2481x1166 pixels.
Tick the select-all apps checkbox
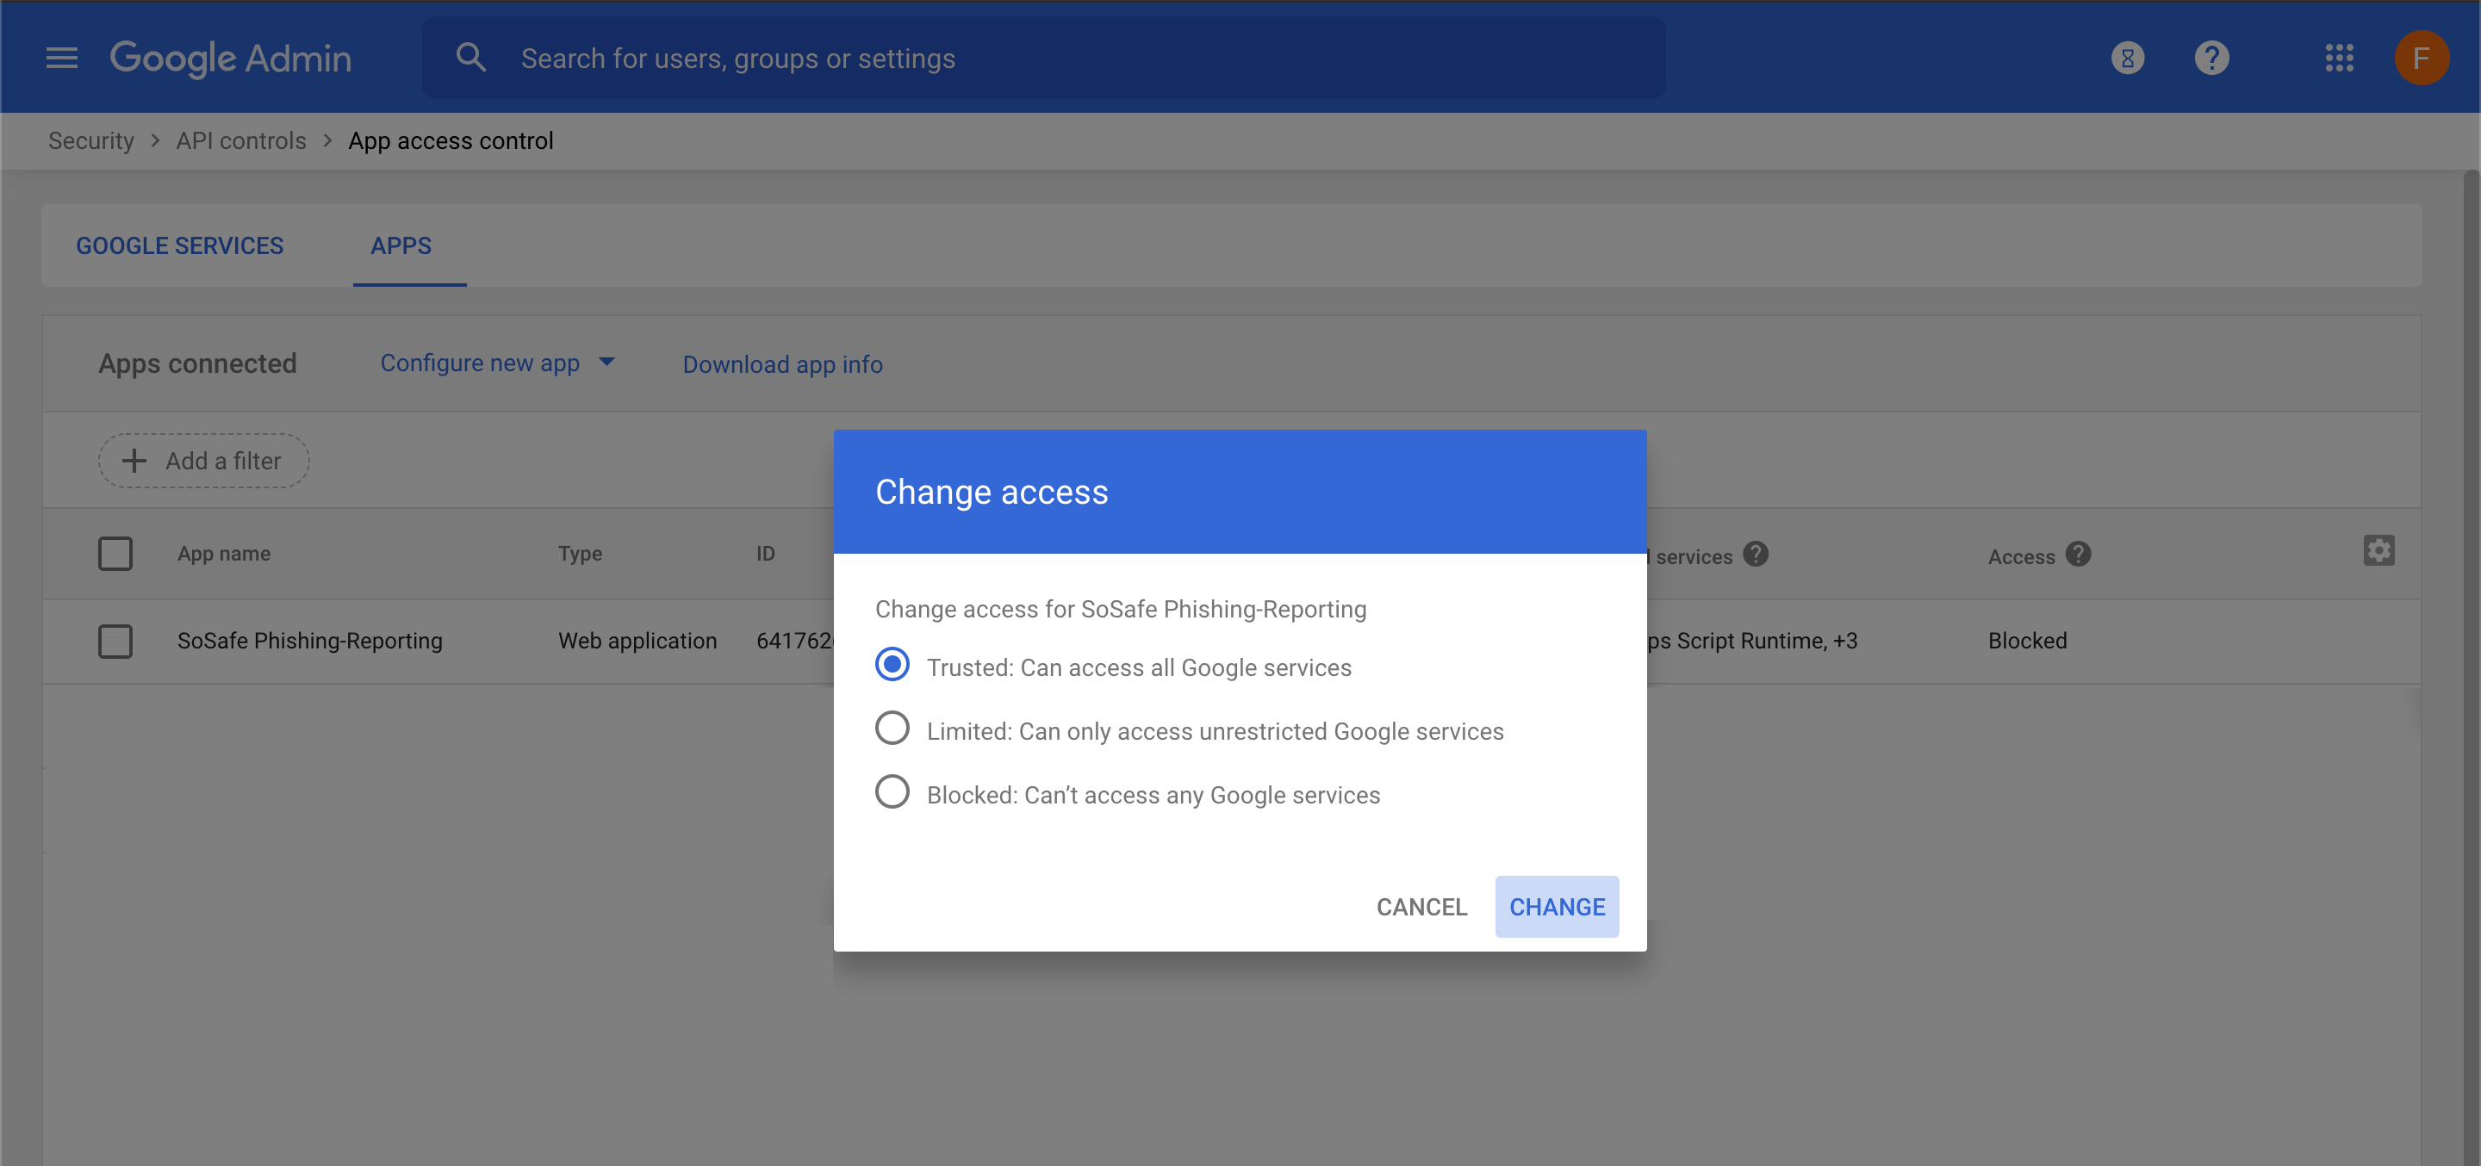(x=115, y=555)
